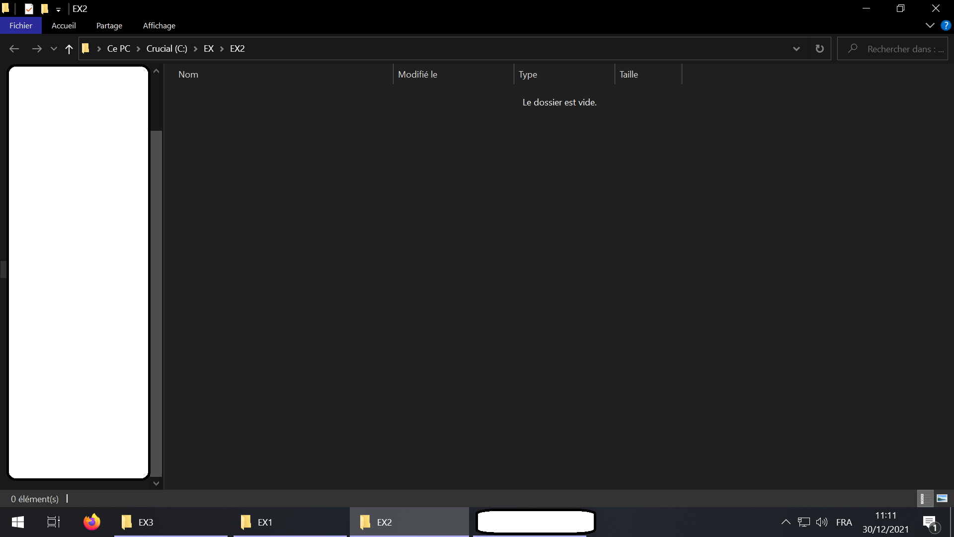954x537 pixels.
Task: Sort by Modifié le column
Action: [417, 75]
